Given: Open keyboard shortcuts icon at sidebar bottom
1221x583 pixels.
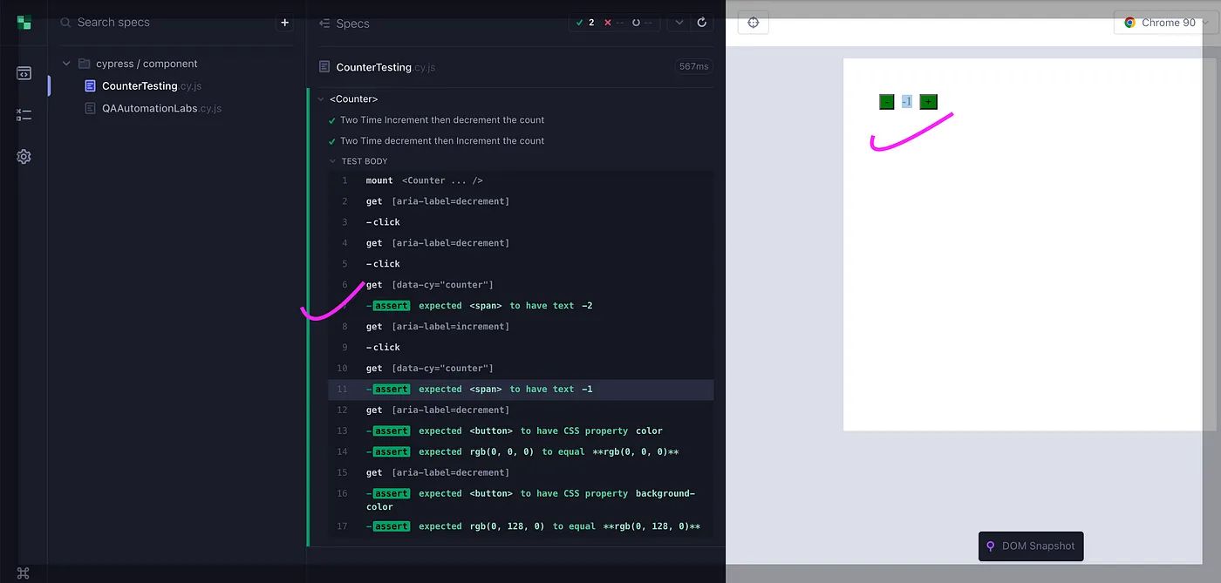Looking at the screenshot, I should pyautogui.click(x=24, y=573).
